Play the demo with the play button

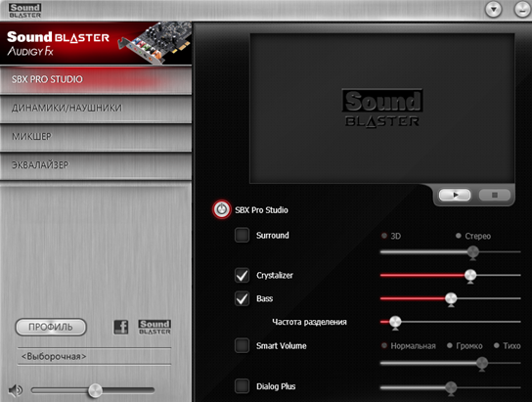coord(455,195)
